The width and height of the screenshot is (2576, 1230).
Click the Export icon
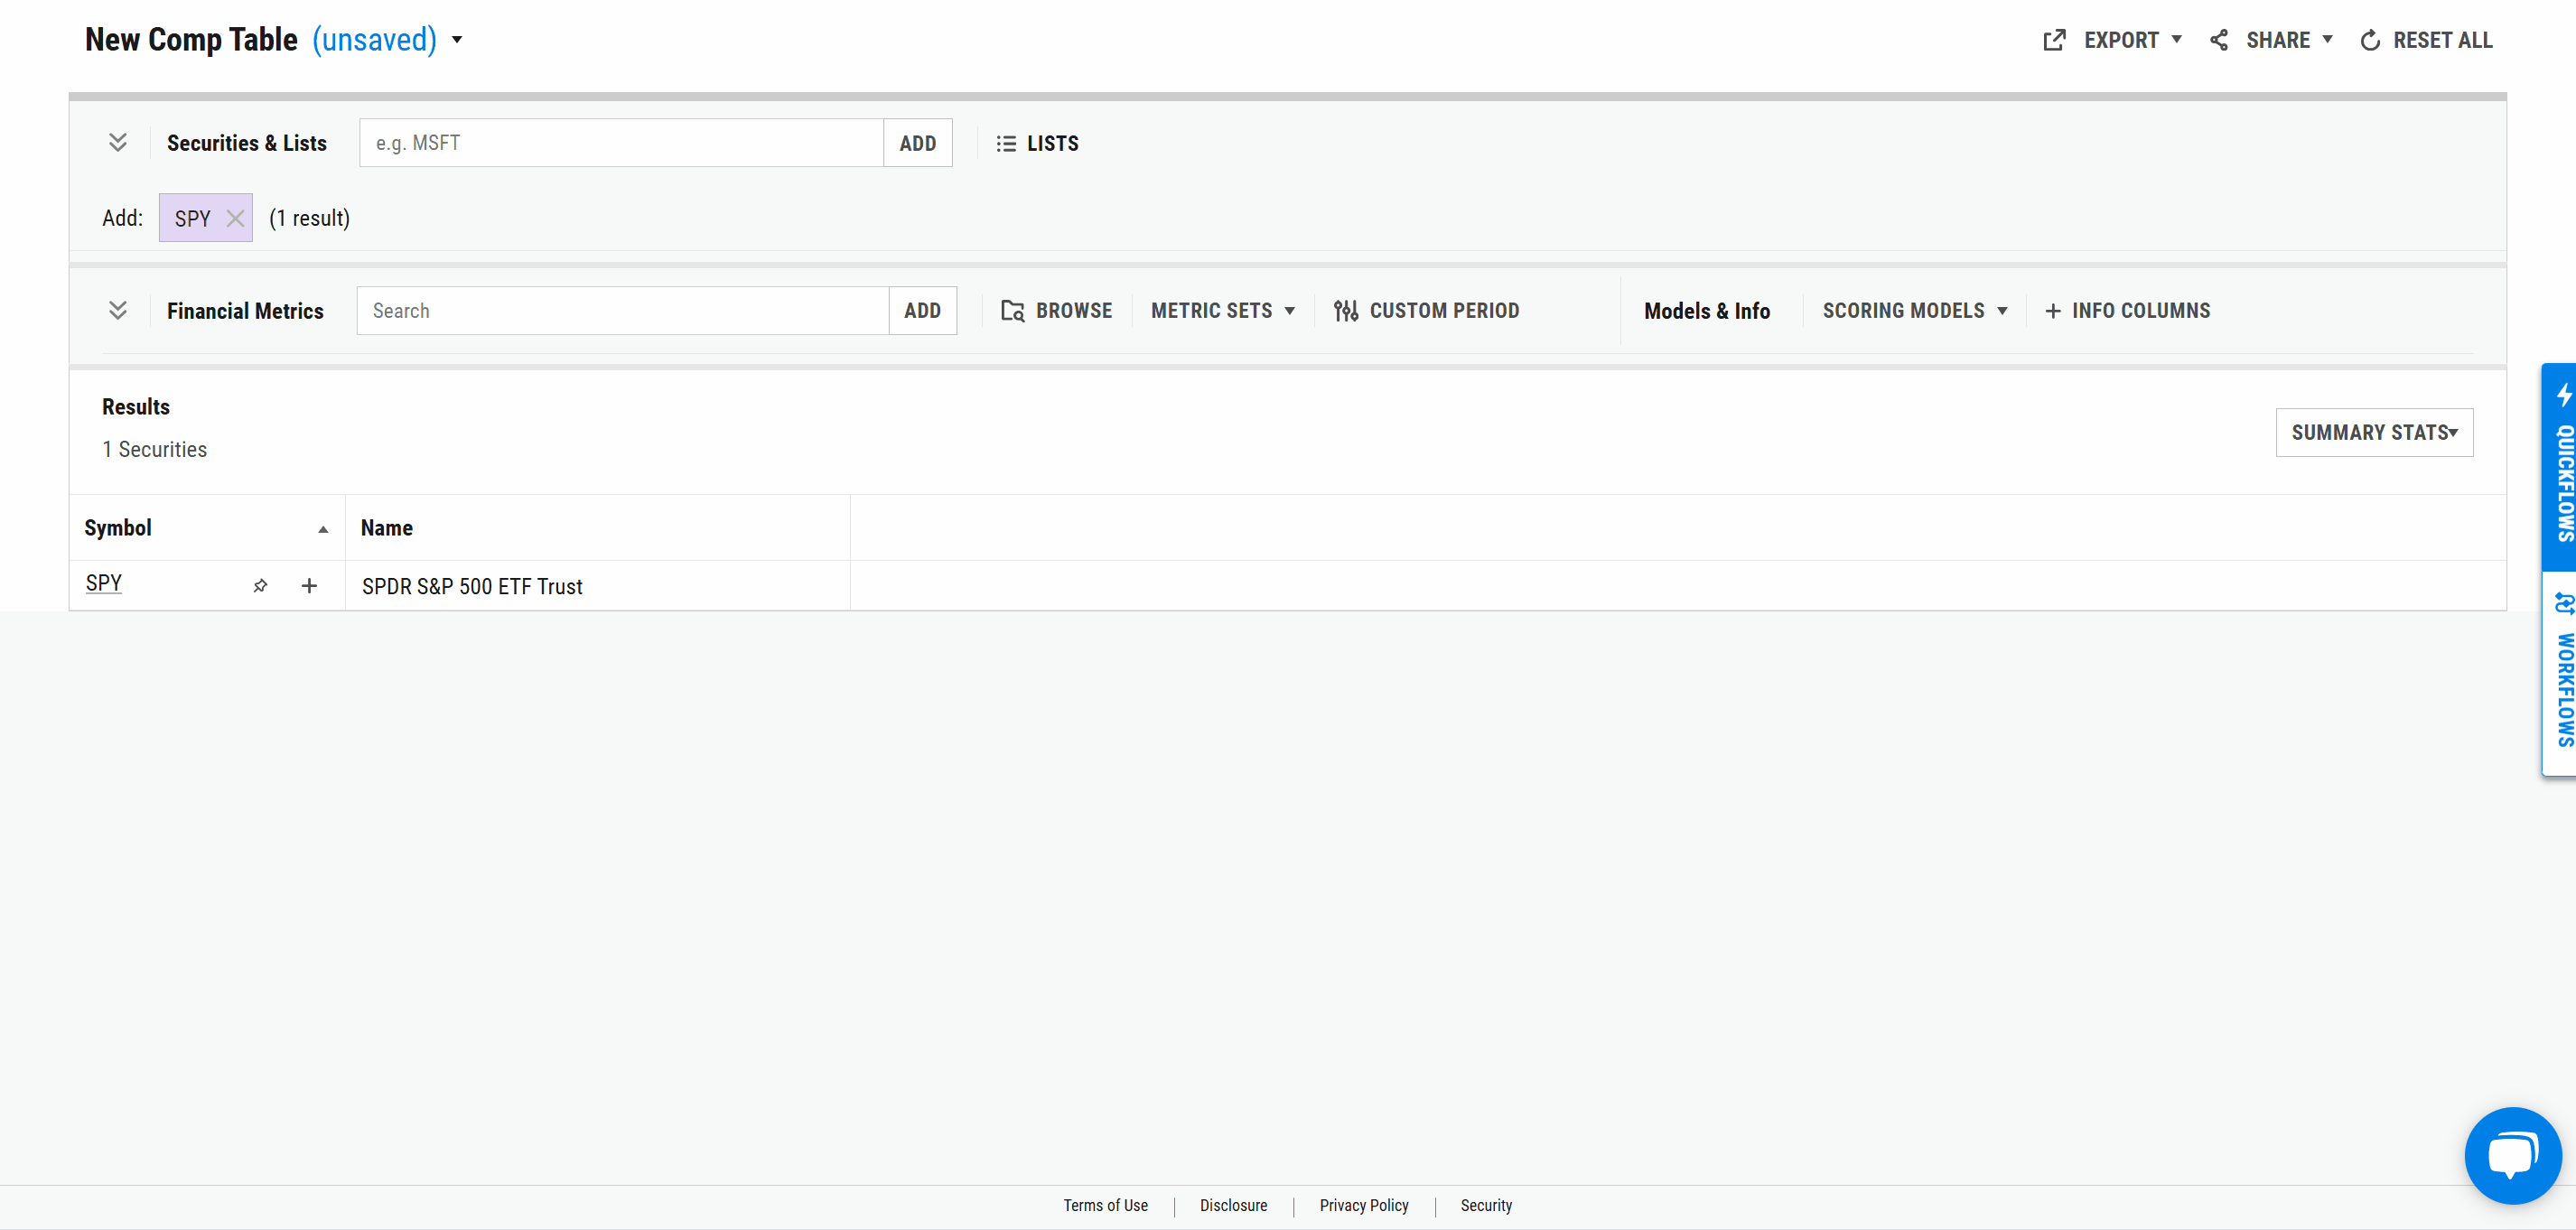coord(2054,40)
